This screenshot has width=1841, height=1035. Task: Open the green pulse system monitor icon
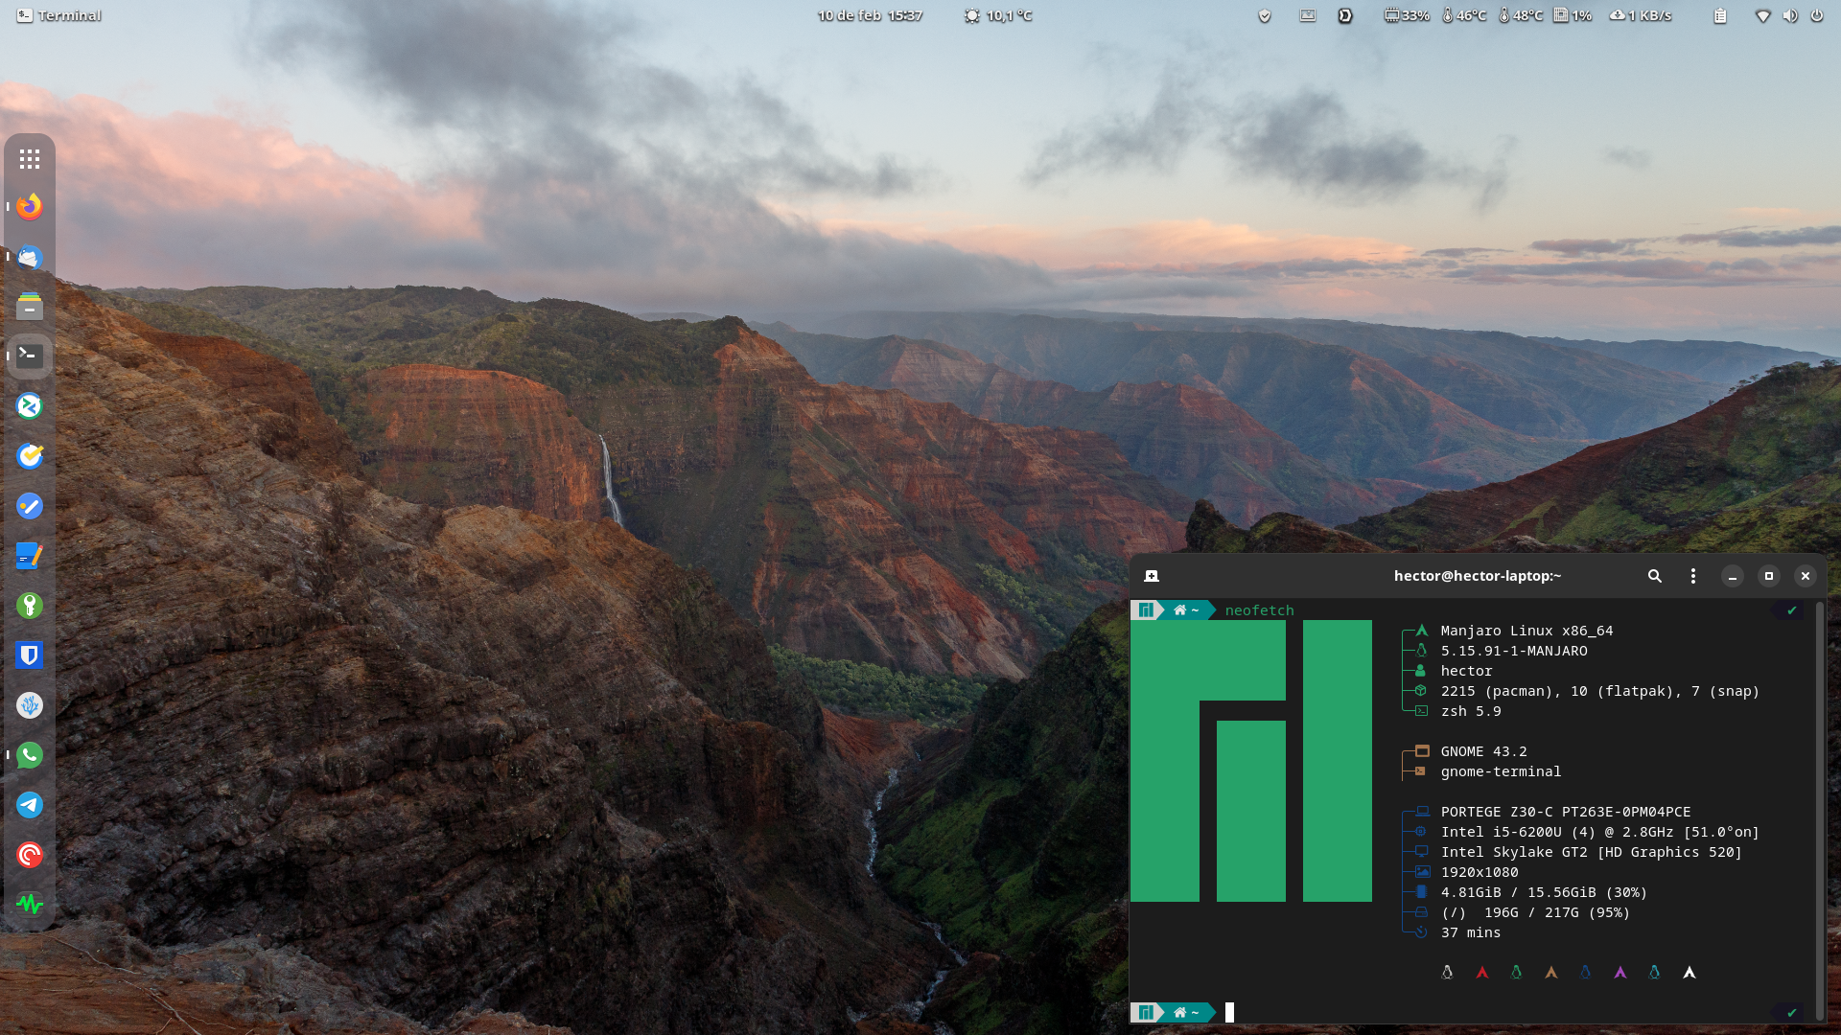30,904
